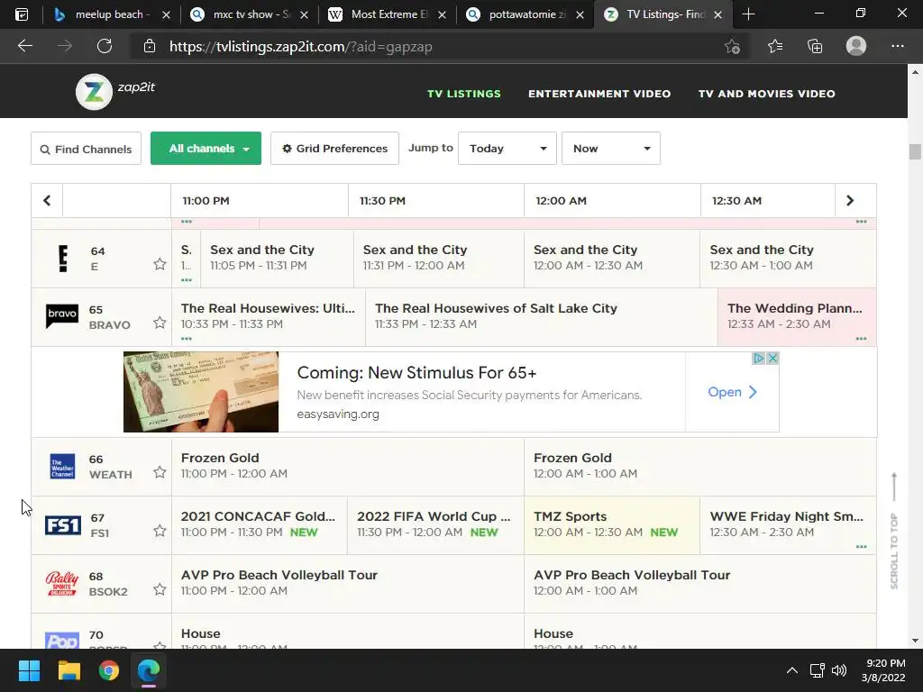Open the TV Listings nav item
The image size is (923, 692).
point(464,94)
